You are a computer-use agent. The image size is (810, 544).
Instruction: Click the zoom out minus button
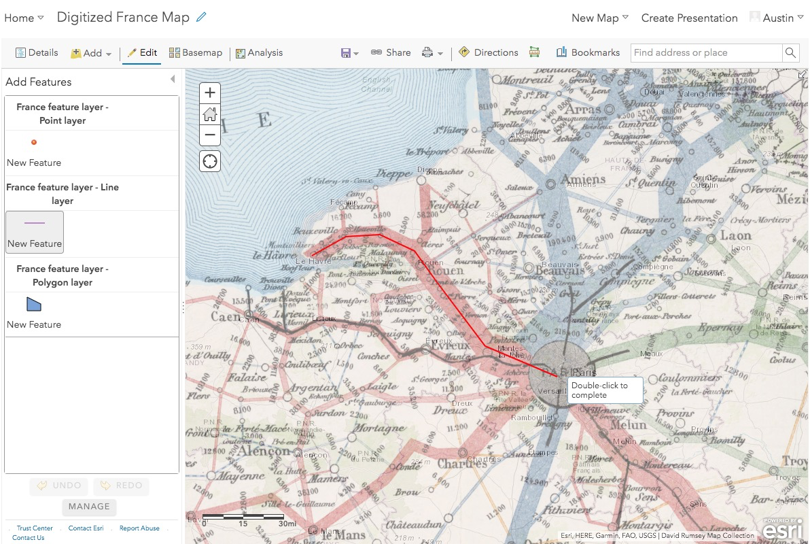[x=210, y=135]
